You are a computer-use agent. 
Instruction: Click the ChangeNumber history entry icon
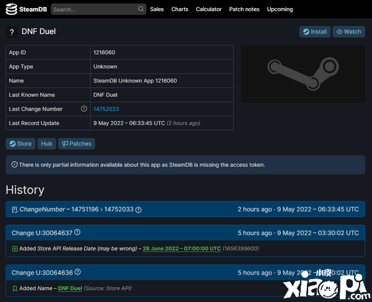(15, 210)
